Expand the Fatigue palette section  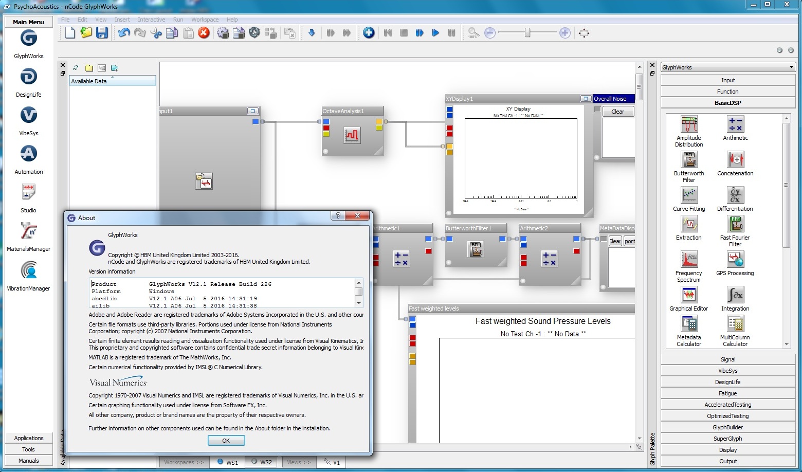pos(728,393)
